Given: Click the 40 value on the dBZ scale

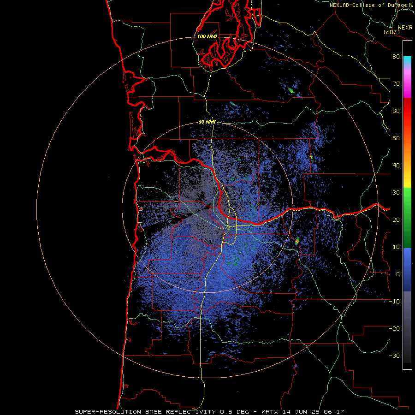Looking at the screenshot, I should 396,166.
